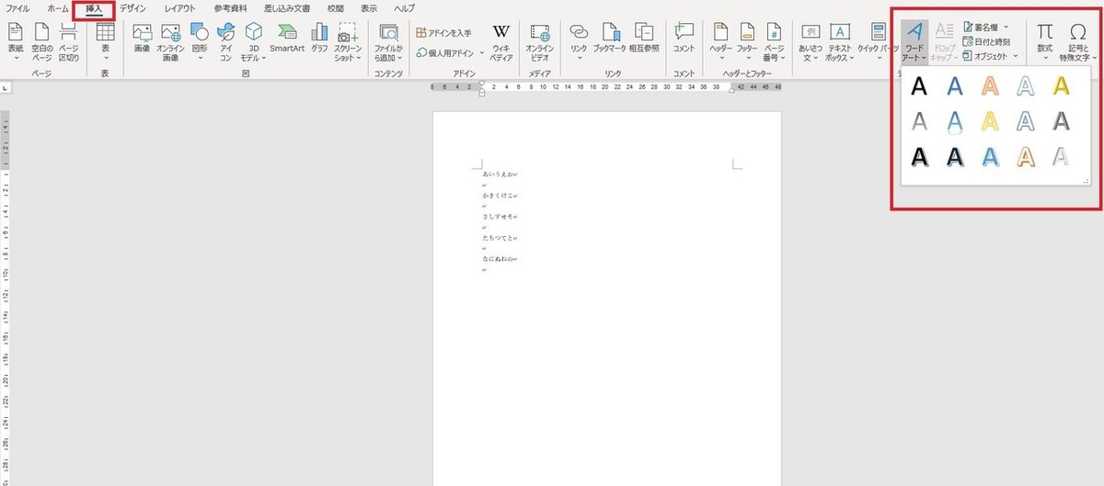Click the Object (オブジェクト) button

[x=987, y=55]
